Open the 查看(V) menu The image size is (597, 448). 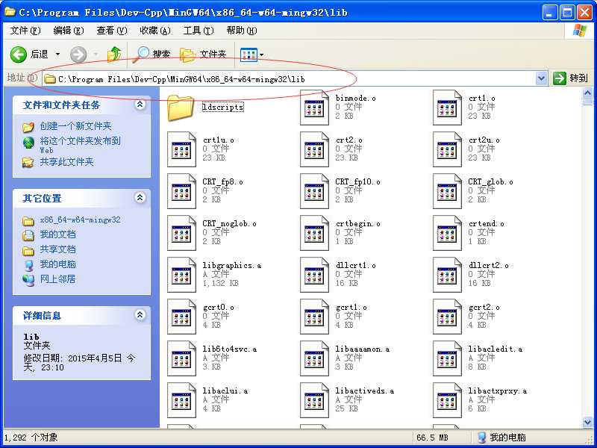pyautogui.click(x=111, y=31)
